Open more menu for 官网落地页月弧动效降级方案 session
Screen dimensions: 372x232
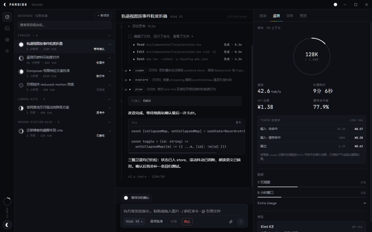click(x=109, y=108)
